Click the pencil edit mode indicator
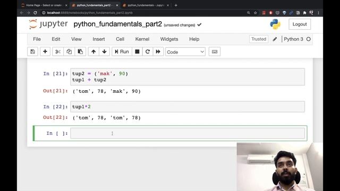 (x=275, y=39)
